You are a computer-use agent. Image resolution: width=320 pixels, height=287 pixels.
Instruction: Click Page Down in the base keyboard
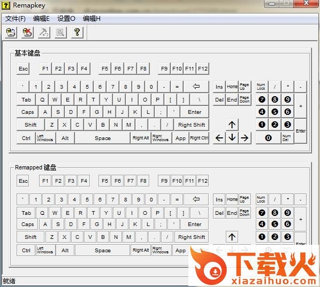point(245,100)
